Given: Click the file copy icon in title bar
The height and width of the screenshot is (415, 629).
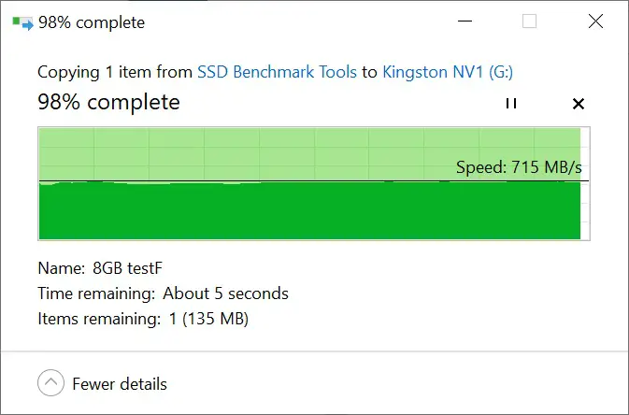Looking at the screenshot, I should (x=22, y=22).
